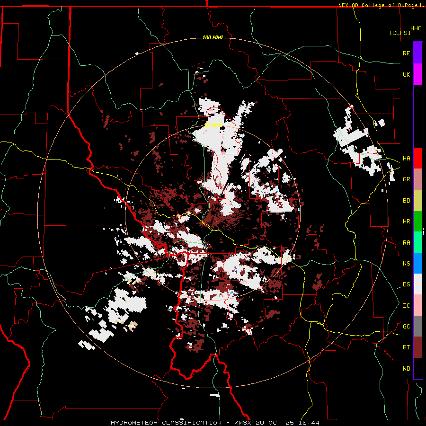Click the dusty pink GR legend swatch
This screenshot has width=426, height=426.
click(x=418, y=179)
